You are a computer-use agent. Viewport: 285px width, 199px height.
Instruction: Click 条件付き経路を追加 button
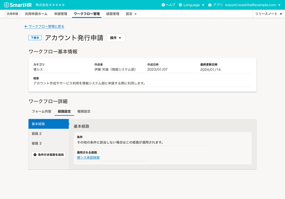tap(49, 155)
